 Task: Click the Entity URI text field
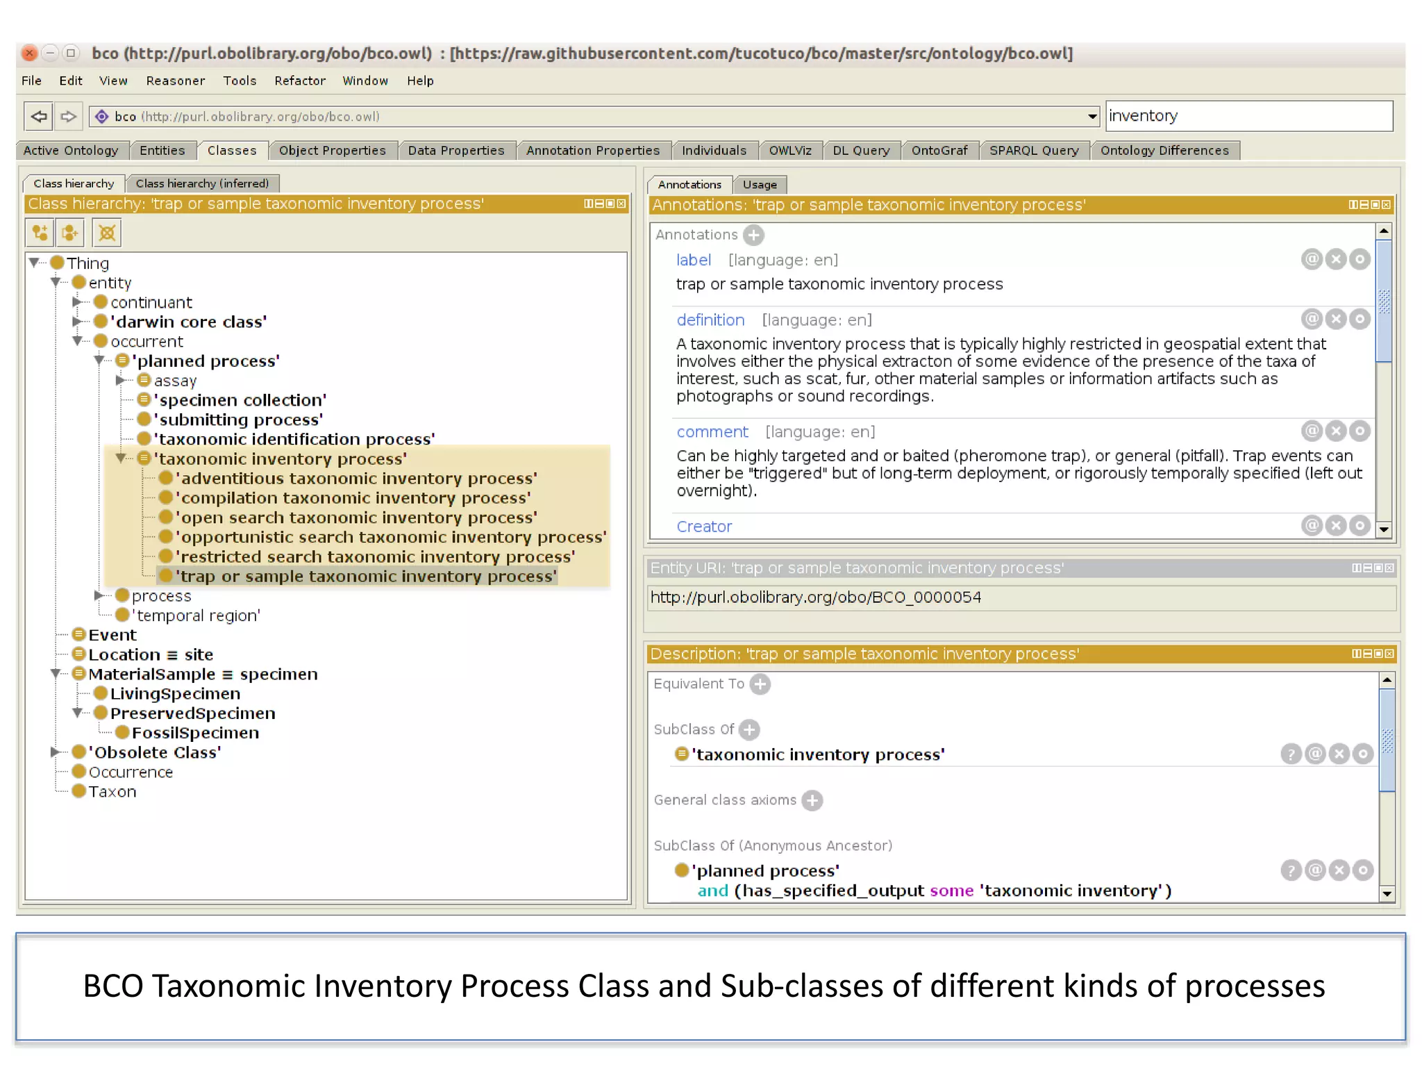pyautogui.click(x=1021, y=597)
